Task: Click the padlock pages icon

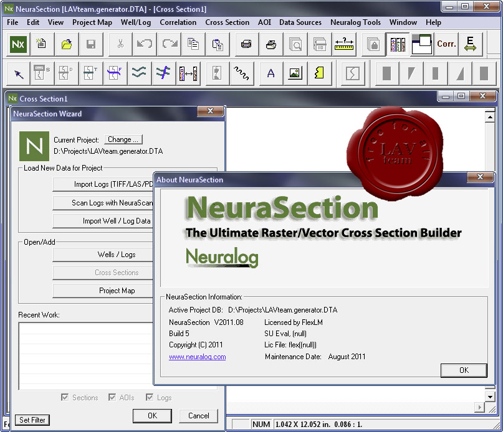Action: tap(373, 44)
